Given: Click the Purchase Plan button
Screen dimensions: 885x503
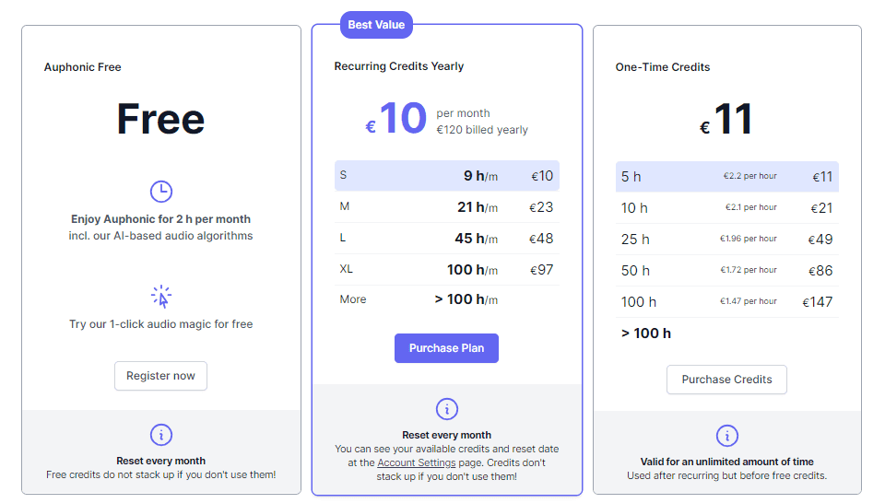Looking at the screenshot, I should click(x=446, y=348).
